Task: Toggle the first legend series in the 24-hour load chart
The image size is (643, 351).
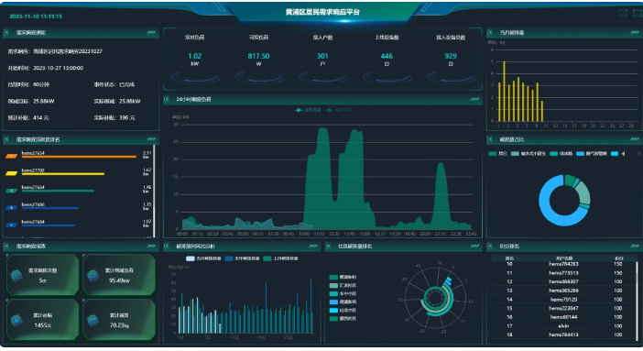Action: pyautogui.click(x=309, y=110)
